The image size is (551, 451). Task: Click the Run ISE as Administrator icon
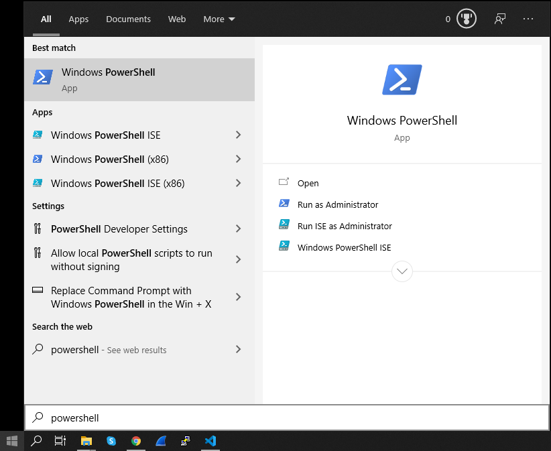[x=284, y=224]
